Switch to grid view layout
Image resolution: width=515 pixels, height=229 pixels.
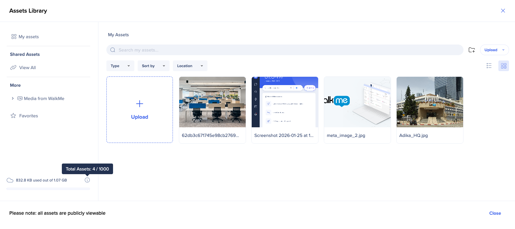pyautogui.click(x=503, y=66)
